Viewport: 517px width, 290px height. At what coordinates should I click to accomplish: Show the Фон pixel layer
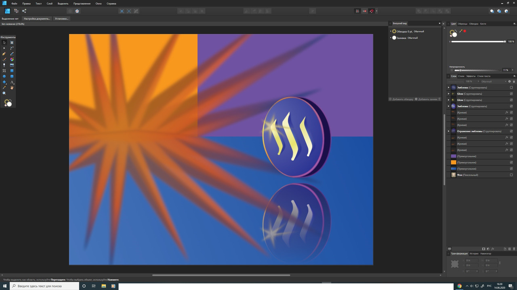(511, 175)
